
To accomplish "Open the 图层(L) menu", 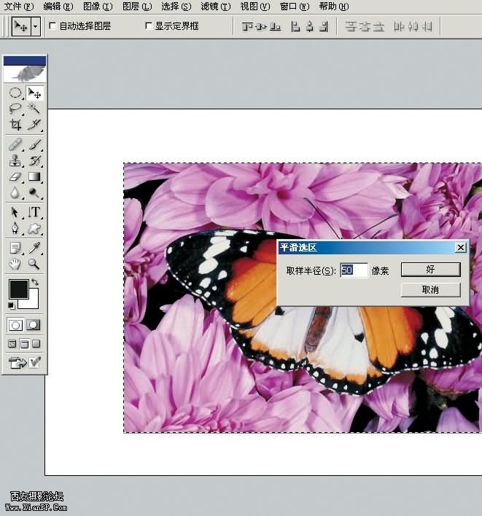I will coord(137,7).
